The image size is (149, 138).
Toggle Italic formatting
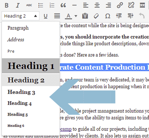click(18, 5)
